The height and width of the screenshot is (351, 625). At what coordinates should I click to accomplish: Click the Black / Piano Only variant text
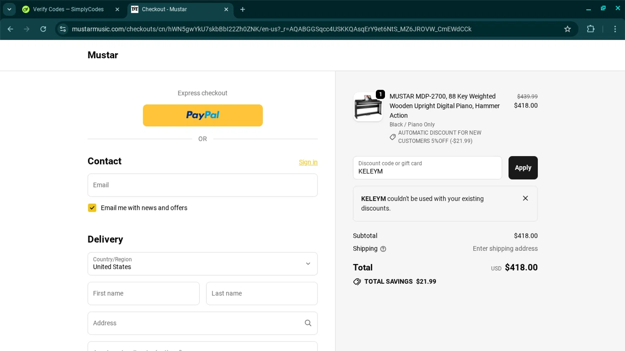click(412, 124)
